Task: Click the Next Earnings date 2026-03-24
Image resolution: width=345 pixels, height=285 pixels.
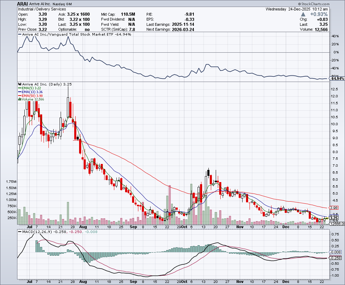Action: pos(183,30)
